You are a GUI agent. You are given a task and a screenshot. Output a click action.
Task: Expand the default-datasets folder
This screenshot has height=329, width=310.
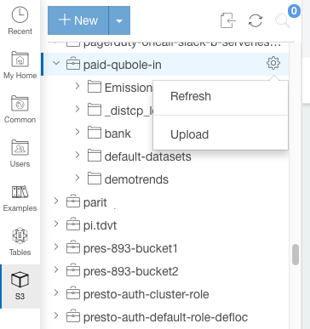point(77,155)
